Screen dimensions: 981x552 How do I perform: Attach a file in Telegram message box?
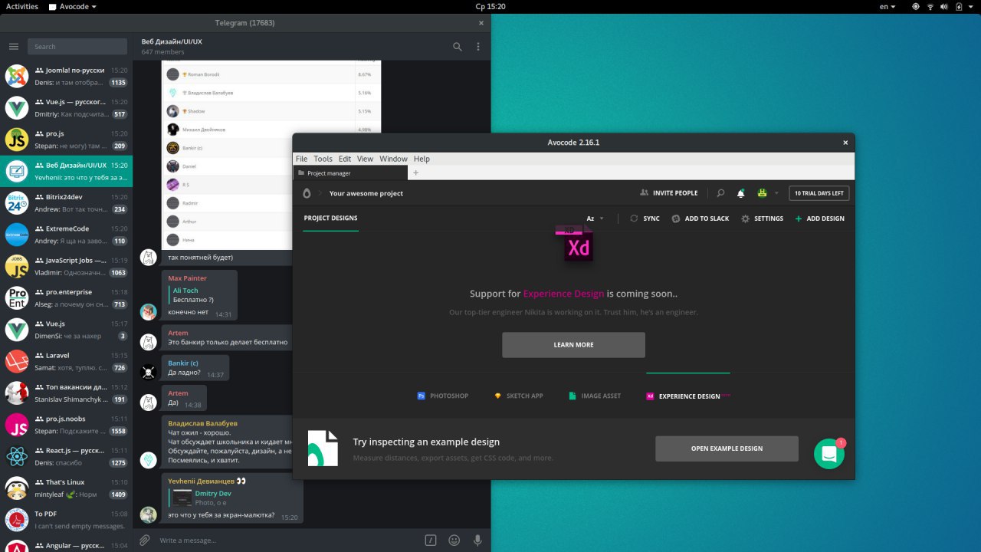coord(145,540)
